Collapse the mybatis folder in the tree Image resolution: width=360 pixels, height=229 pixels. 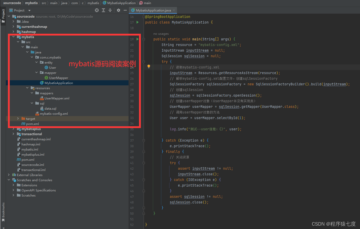click(x=13, y=37)
